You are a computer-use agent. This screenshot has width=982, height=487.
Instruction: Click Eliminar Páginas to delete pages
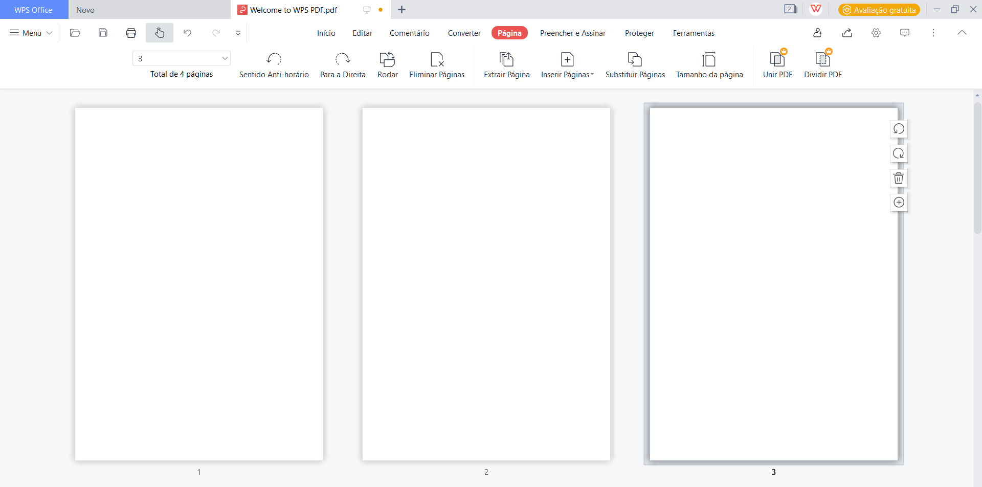click(x=436, y=65)
